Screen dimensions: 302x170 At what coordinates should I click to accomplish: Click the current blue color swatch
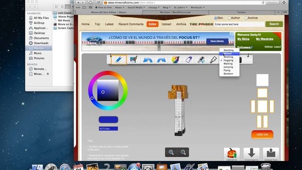[108, 119]
